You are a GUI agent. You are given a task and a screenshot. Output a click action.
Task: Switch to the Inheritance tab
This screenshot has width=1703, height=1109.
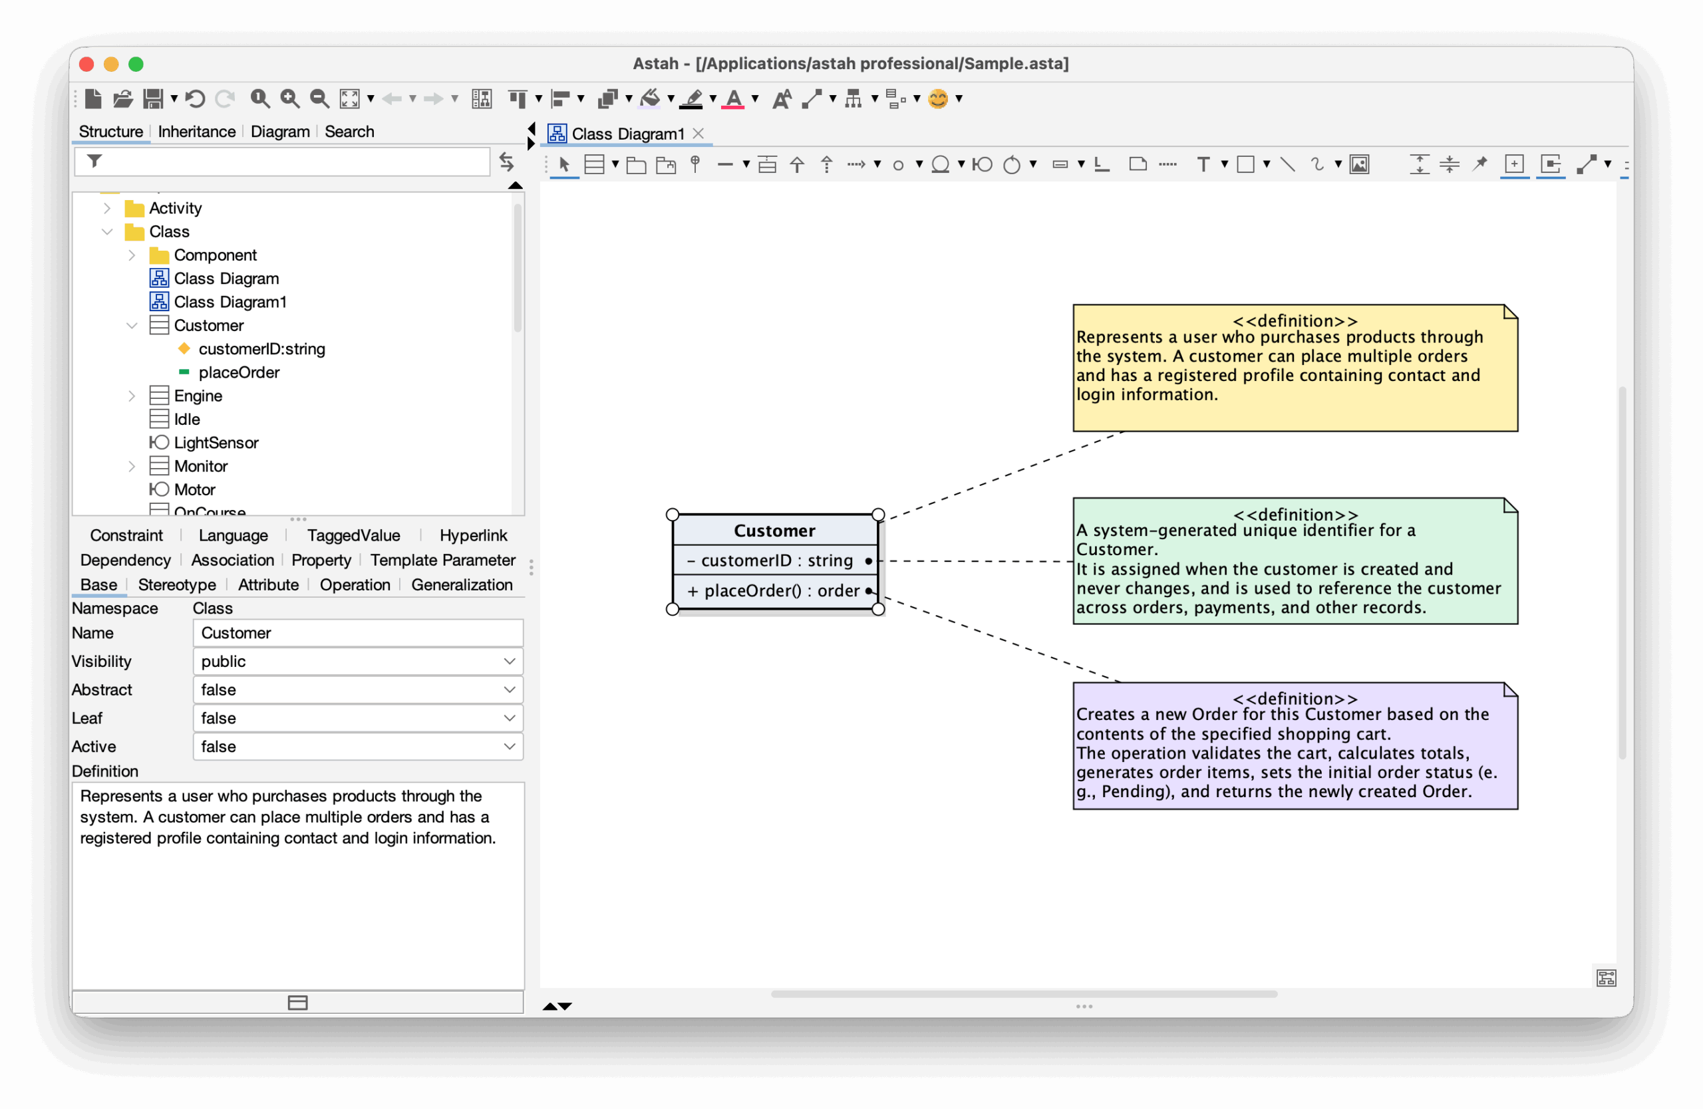click(197, 132)
